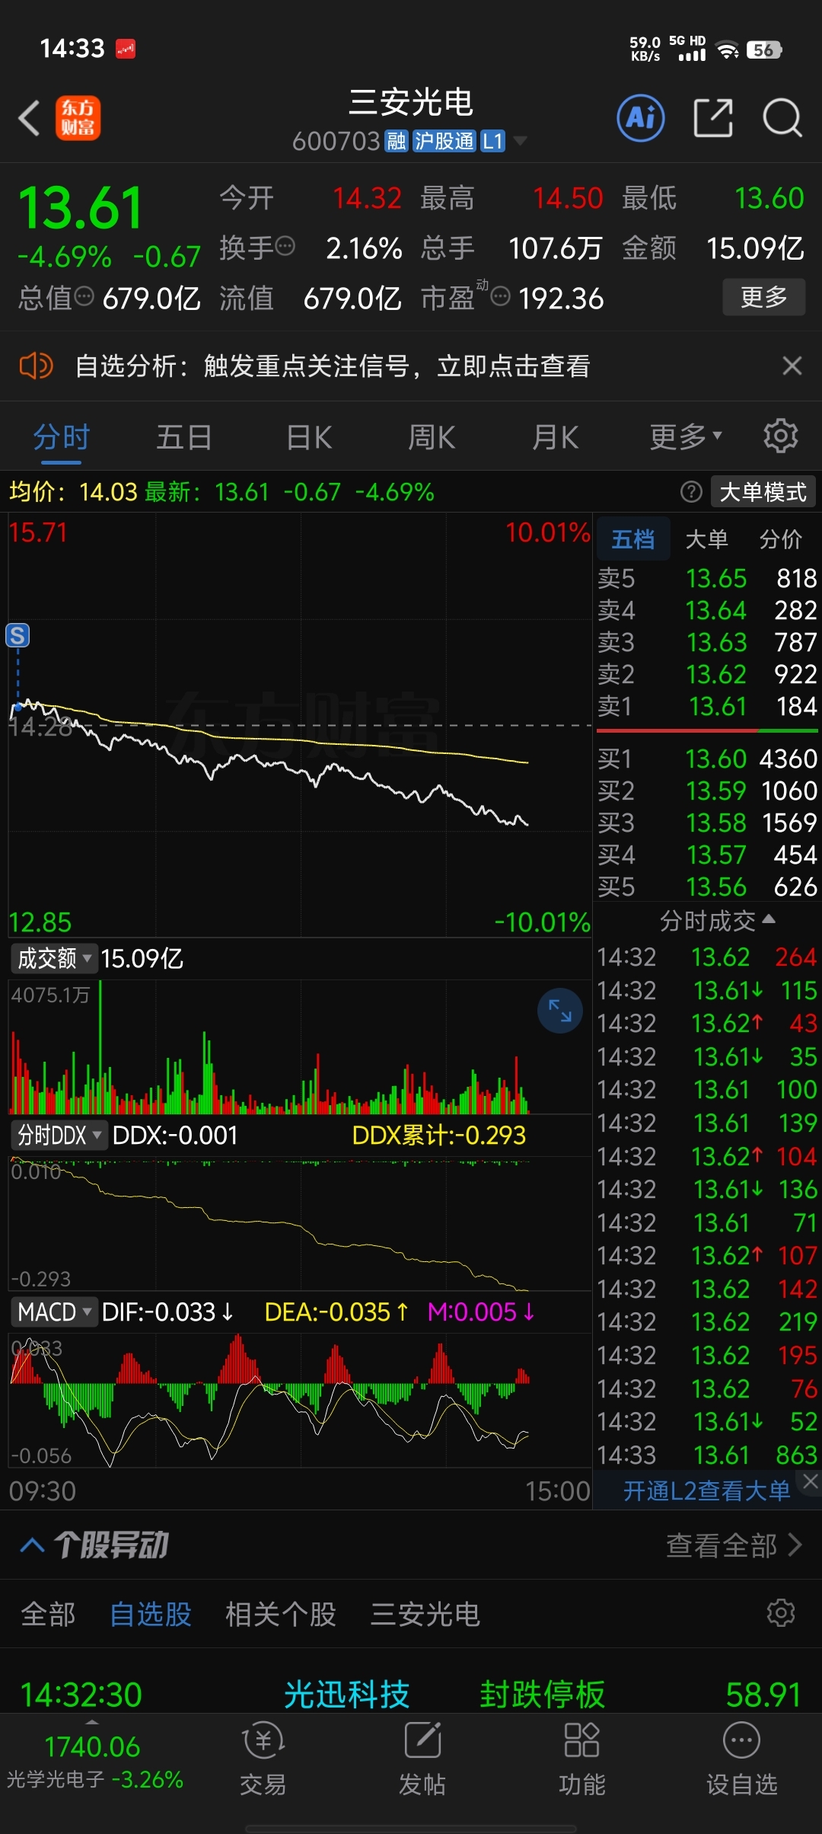822x1834 pixels.
Task: Tap the info icon next to 换手
Action: [x=285, y=246]
